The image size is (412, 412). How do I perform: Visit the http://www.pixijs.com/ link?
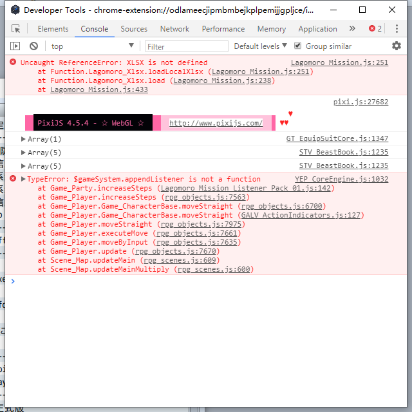click(216, 123)
